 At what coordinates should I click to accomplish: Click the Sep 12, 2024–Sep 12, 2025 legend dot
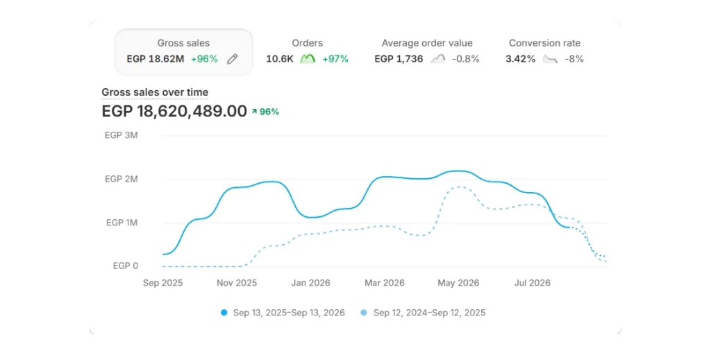364,313
